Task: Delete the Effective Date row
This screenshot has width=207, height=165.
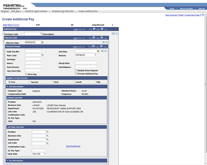Action: pos(107,42)
